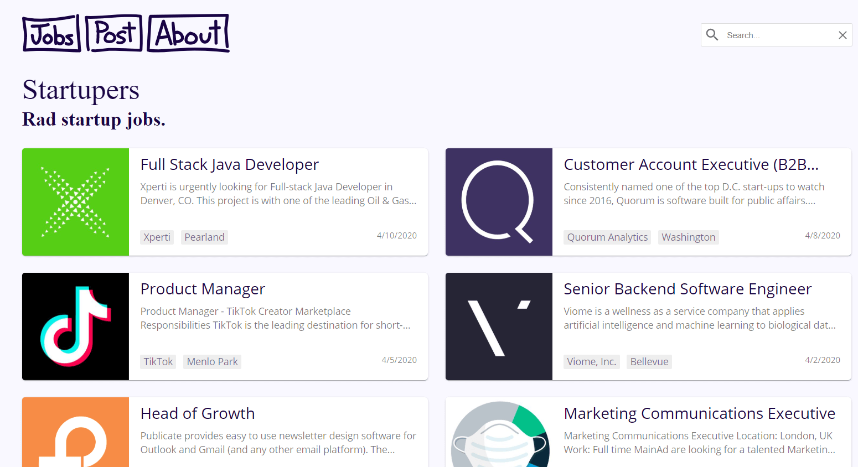Click the Viome, Inc. company tag
Image resolution: width=858 pixels, height=467 pixels.
pos(591,362)
